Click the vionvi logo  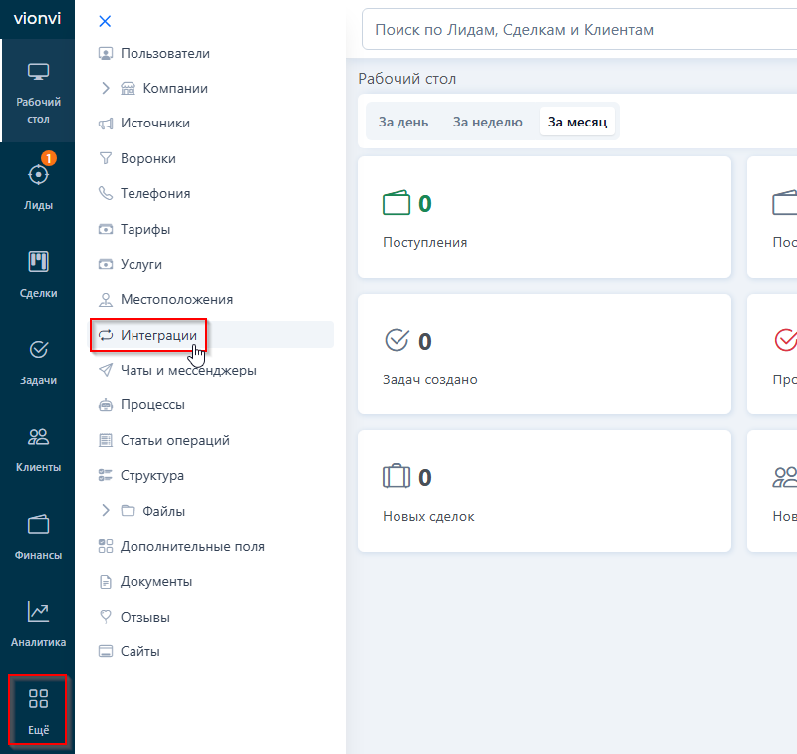point(37,18)
